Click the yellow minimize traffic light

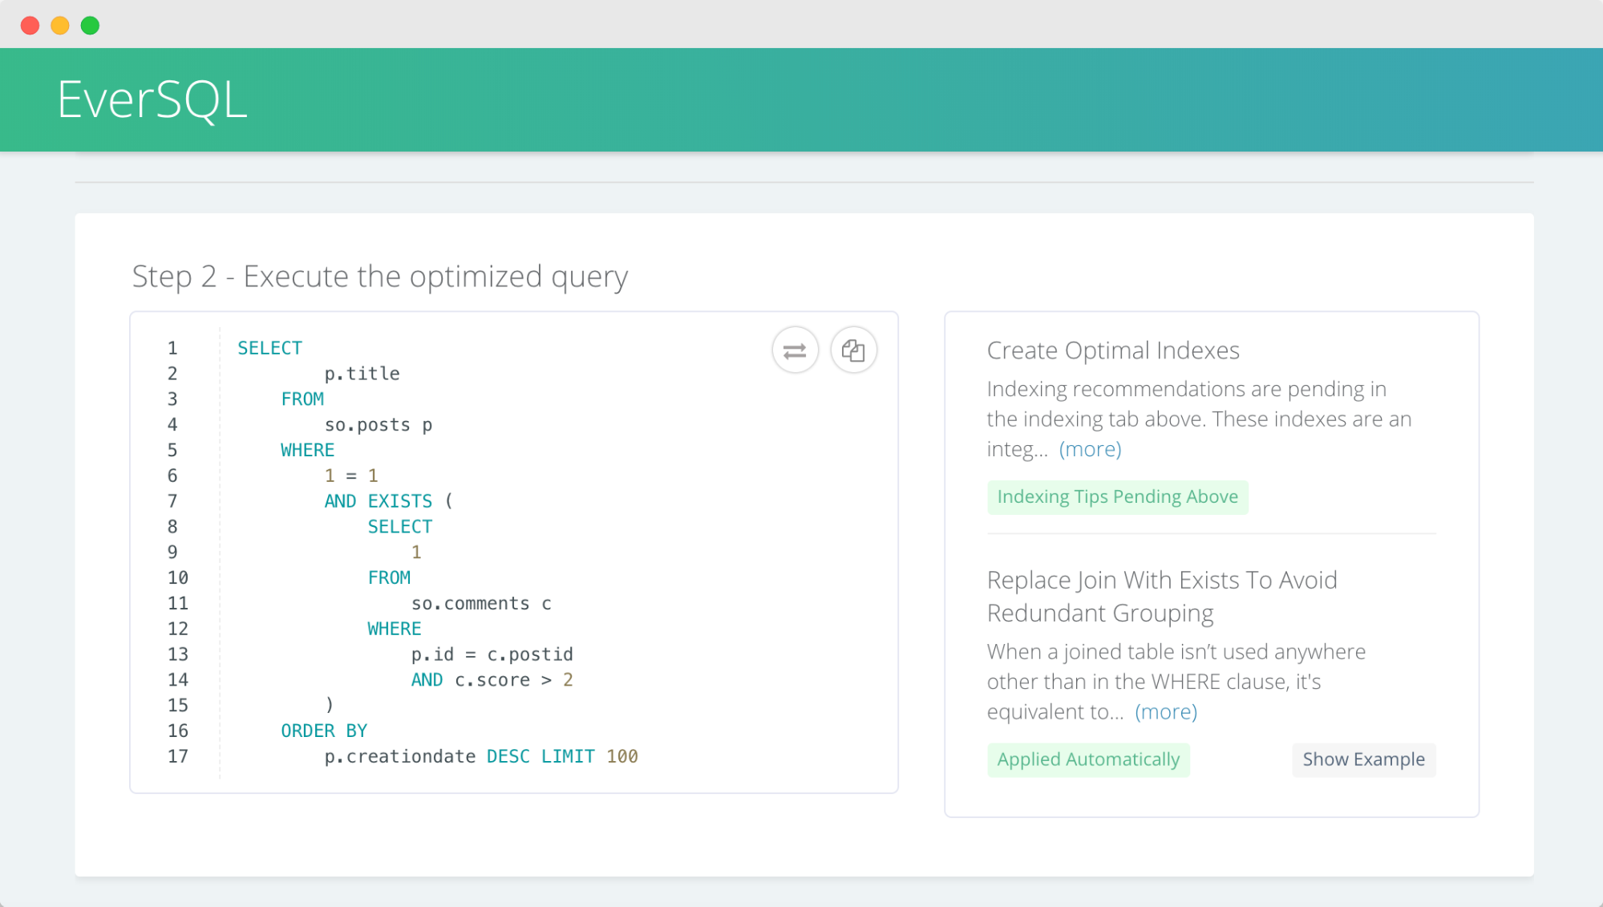(59, 24)
